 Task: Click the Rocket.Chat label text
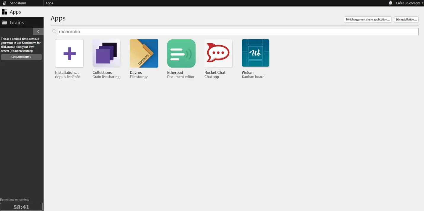point(215,72)
